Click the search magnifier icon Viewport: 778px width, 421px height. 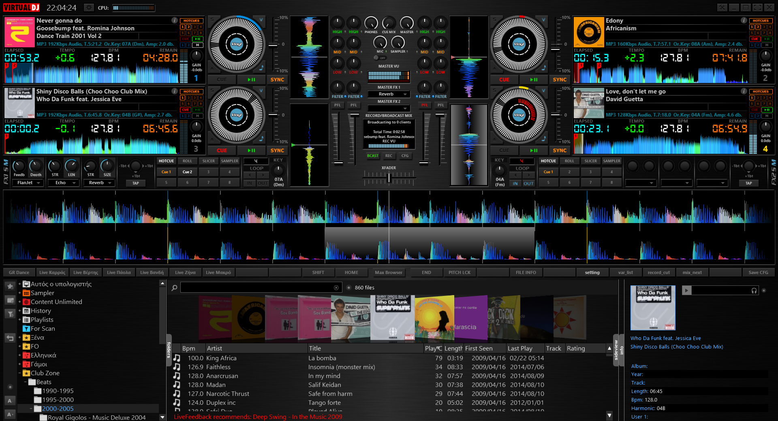174,288
